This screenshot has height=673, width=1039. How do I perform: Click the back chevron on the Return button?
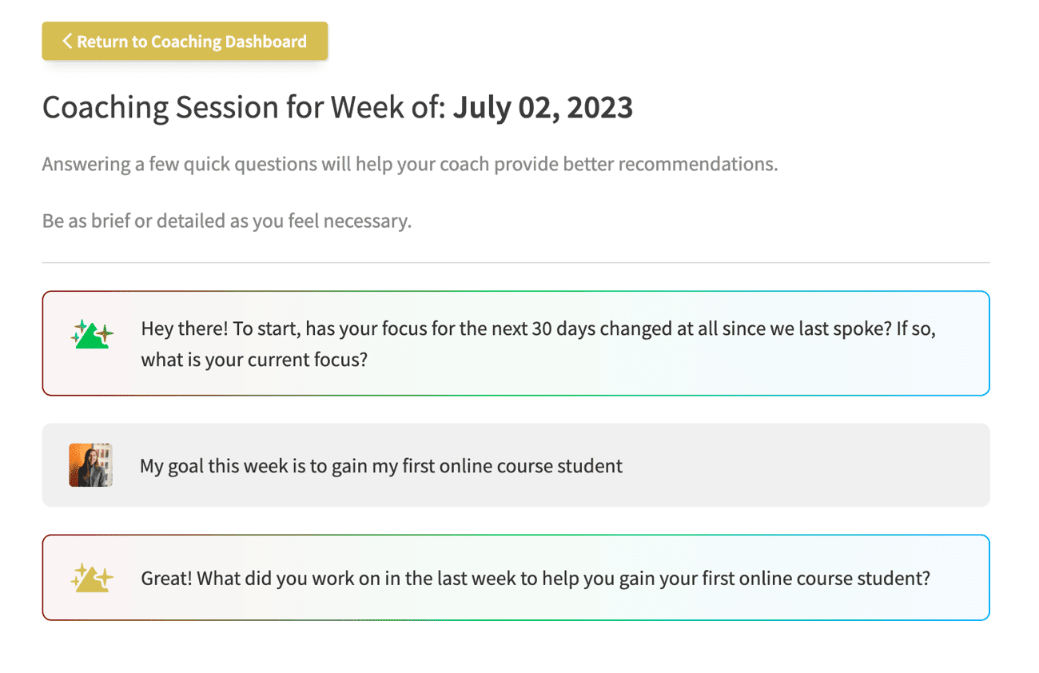point(67,41)
